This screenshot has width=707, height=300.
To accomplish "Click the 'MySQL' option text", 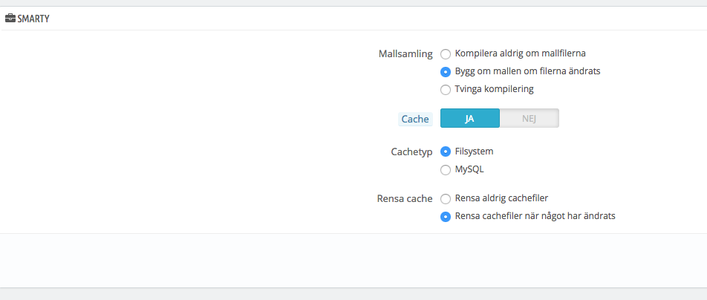I will tap(469, 169).
